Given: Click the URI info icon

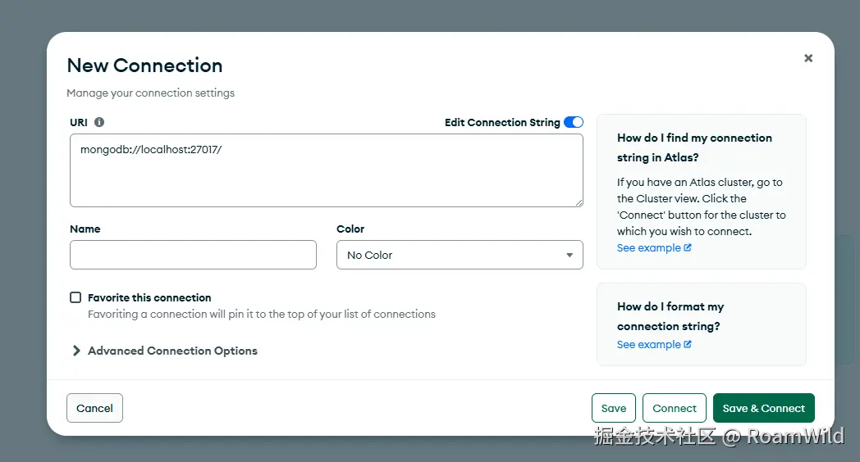Looking at the screenshot, I should pyautogui.click(x=99, y=122).
